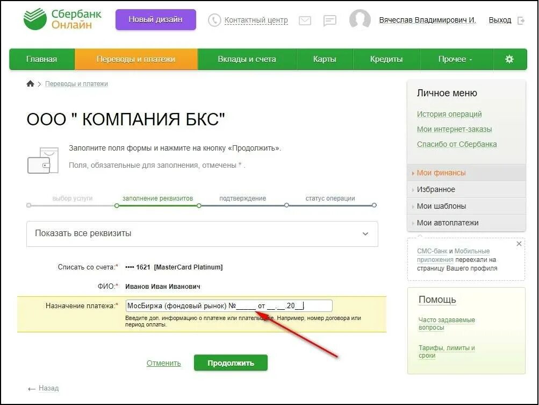
Task: Open Спасибо от Сбербанка
Action: click(x=456, y=145)
